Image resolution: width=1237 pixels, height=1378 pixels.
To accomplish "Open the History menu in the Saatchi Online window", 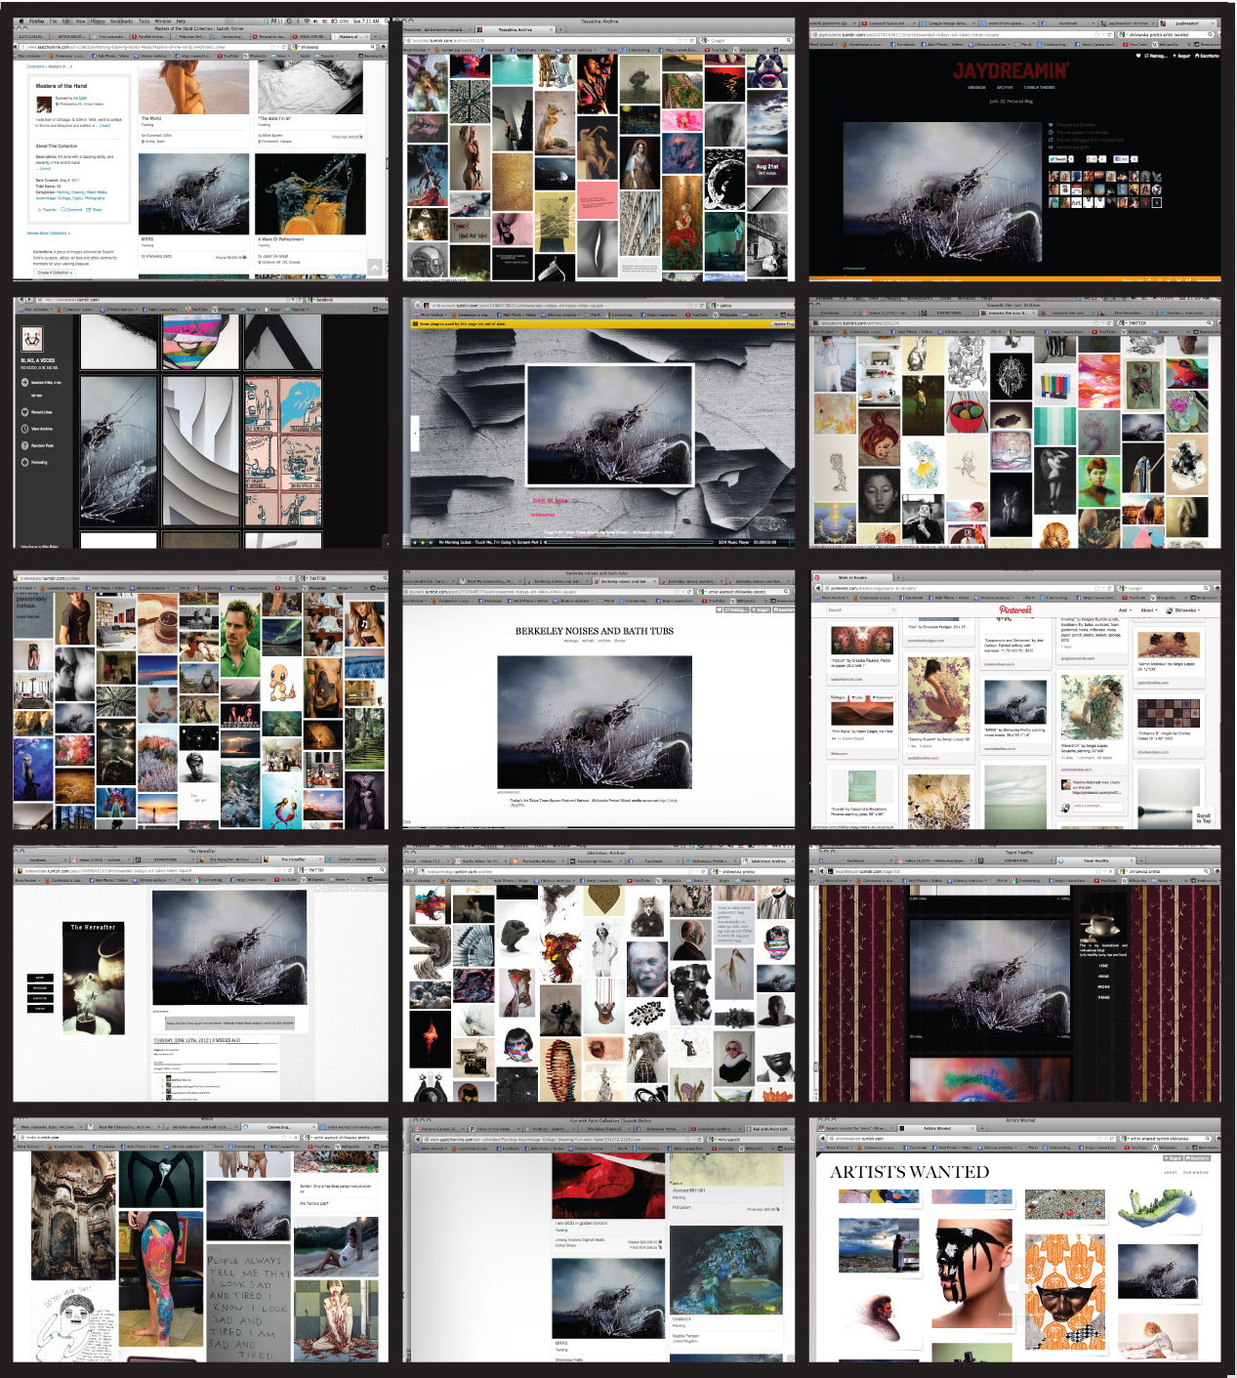I will [x=98, y=21].
